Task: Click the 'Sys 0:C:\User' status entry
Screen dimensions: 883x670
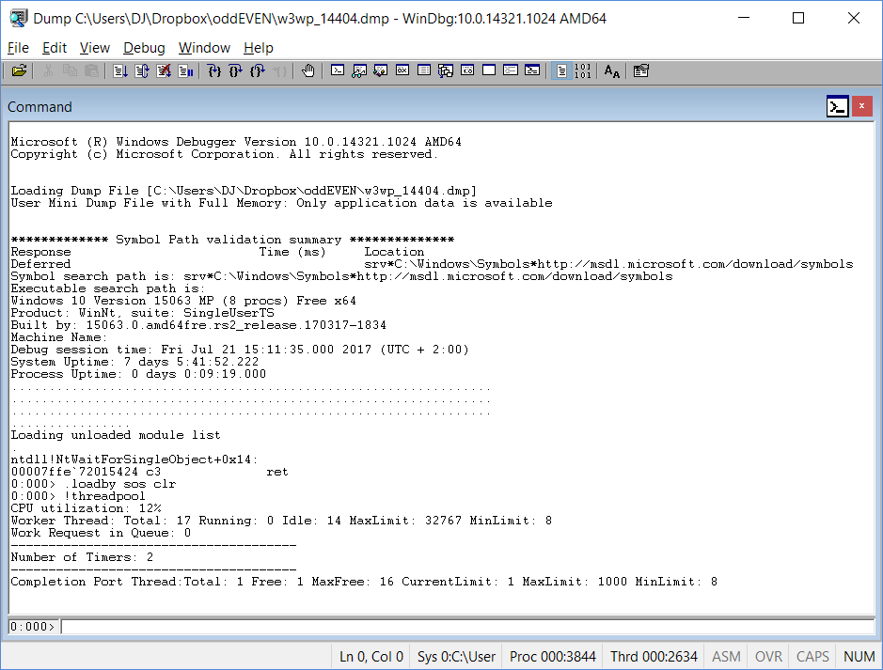Action: point(456,657)
